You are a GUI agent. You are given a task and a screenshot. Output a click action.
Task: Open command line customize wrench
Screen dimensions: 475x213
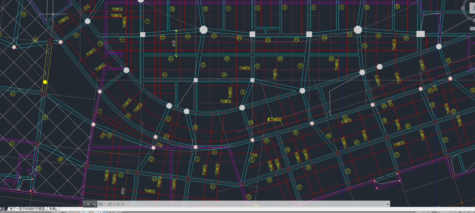94,204
